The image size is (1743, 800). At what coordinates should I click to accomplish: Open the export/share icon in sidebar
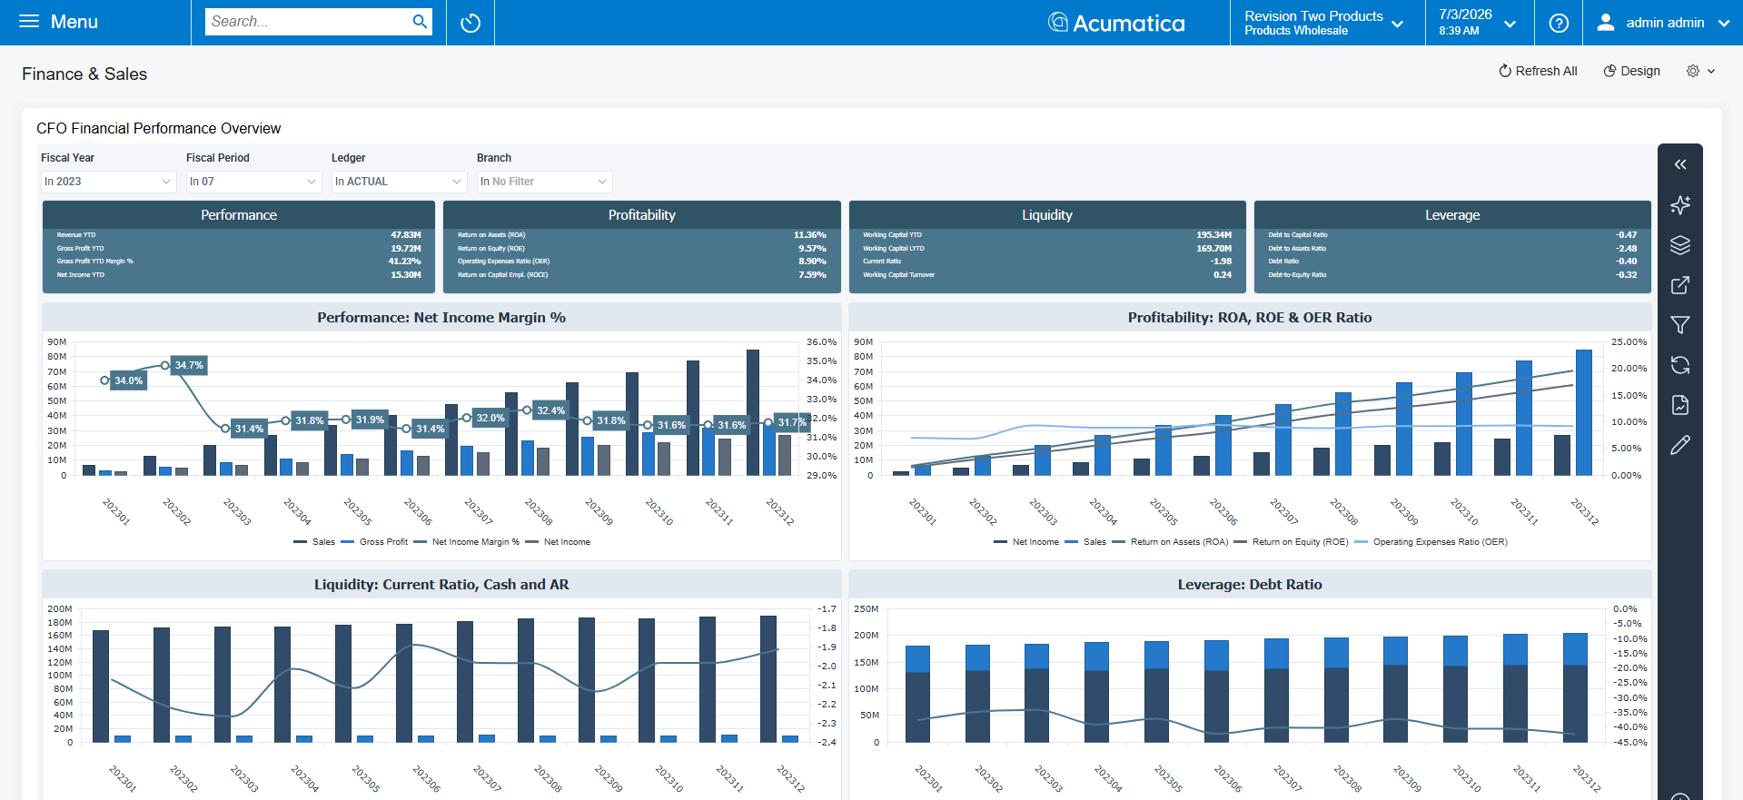pos(1680,285)
